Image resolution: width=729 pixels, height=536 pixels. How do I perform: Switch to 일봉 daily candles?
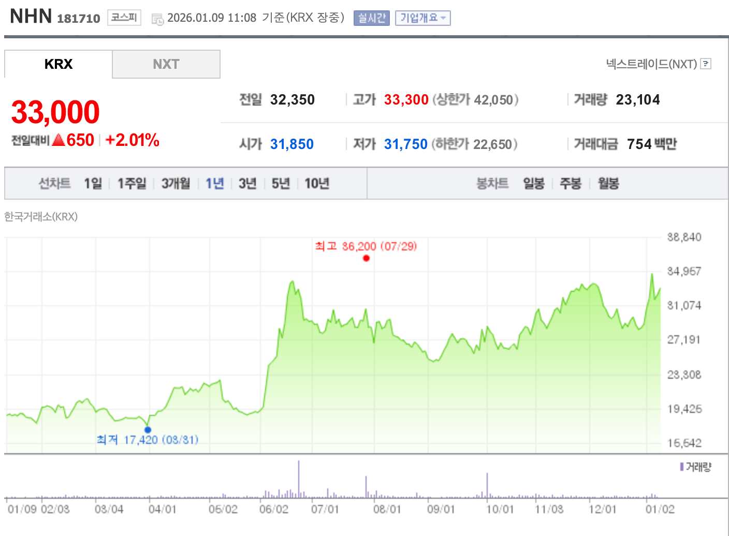pyautogui.click(x=534, y=183)
